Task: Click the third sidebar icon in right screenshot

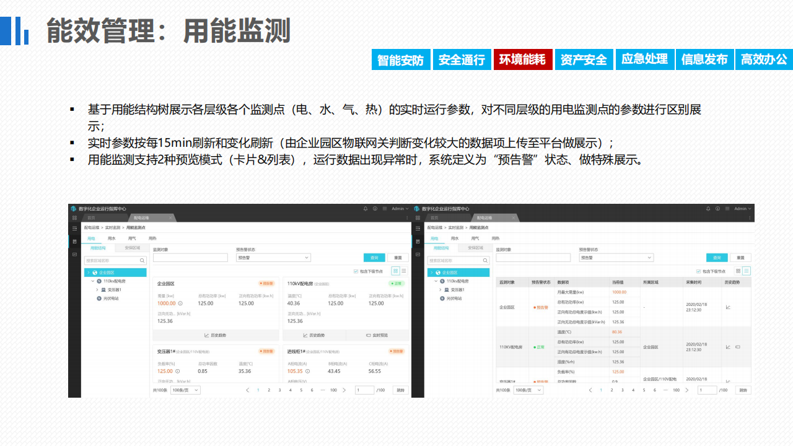Action: 418,254
